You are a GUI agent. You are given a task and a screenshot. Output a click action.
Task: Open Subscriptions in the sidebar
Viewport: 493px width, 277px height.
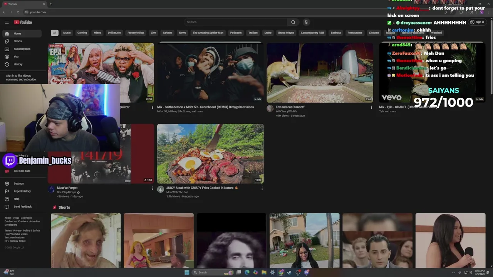[x=22, y=49]
